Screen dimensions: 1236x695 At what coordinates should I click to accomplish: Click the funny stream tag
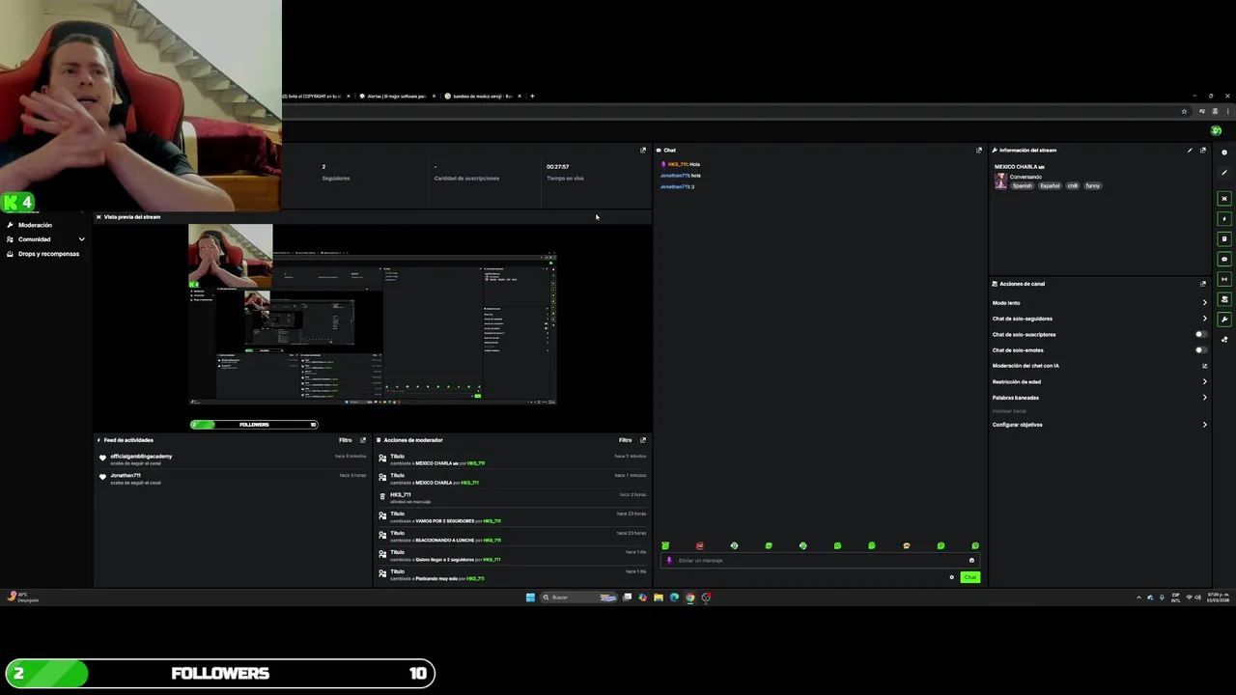pyautogui.click(x=1093, y=185)
